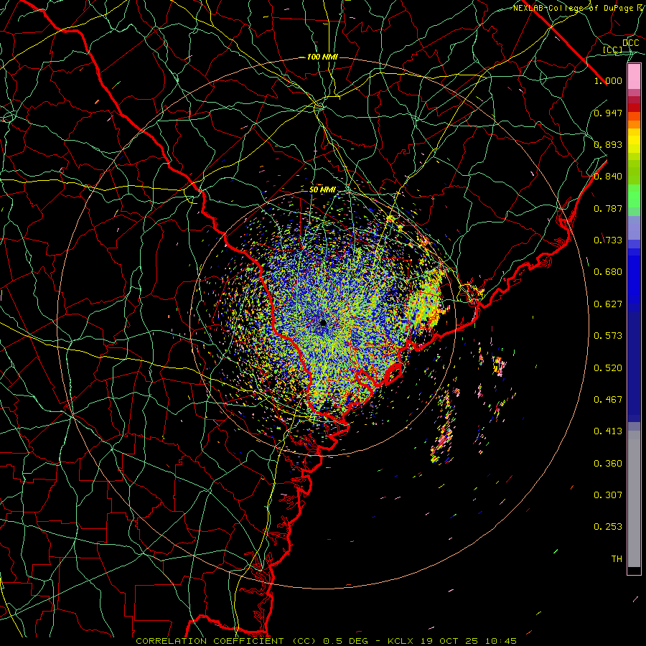Image resolution: width=646 pixels, height=646 pixels.
Task: Select the 0.413 scale value
Action: 608,431
